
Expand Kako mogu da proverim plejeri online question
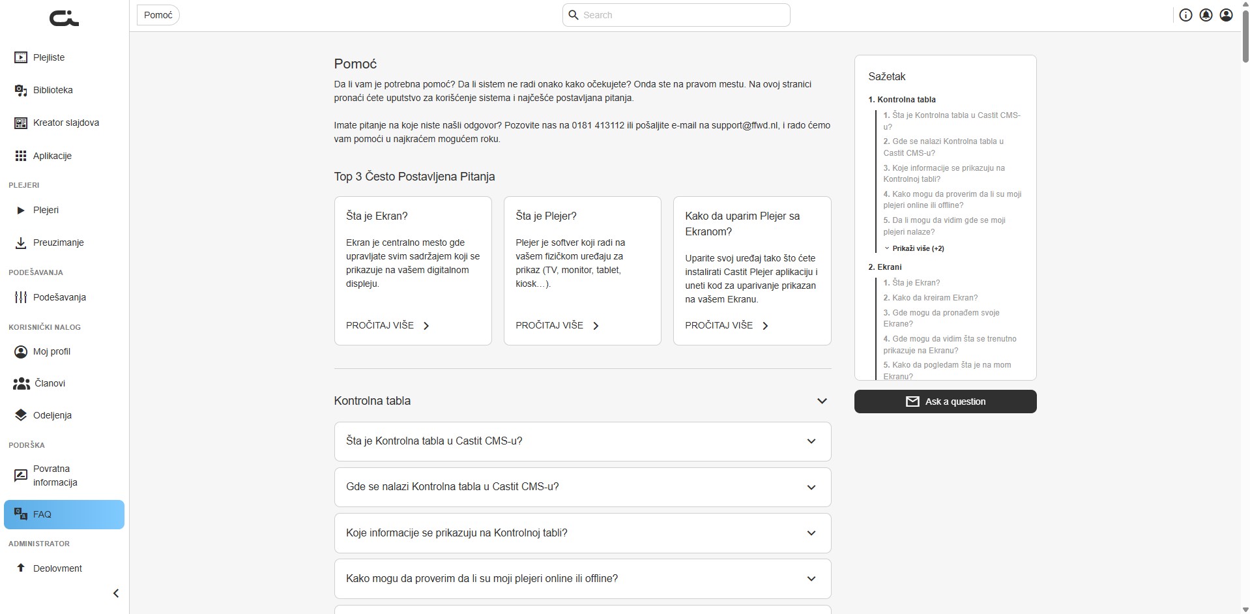click(x=811, y=579)
